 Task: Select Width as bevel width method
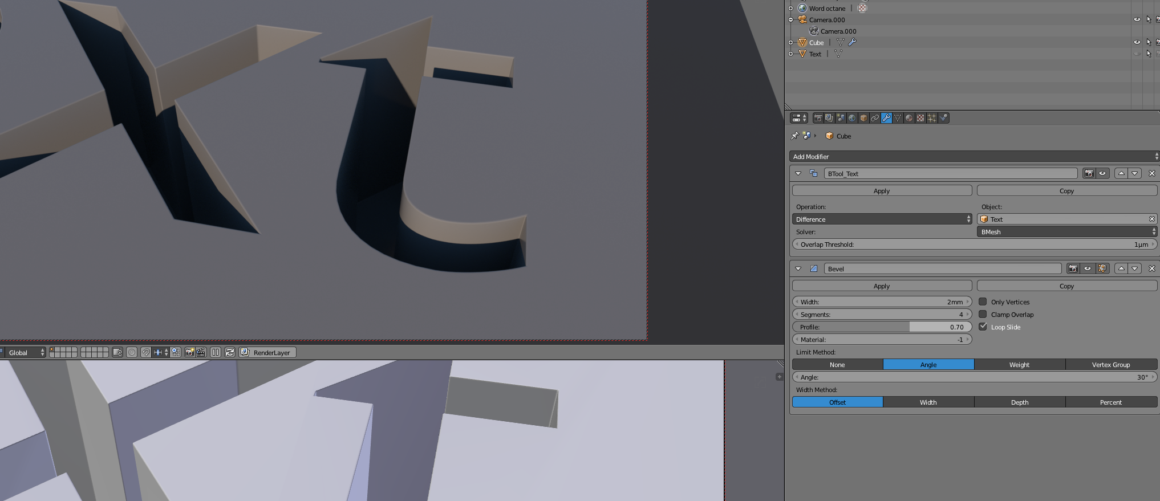click(928, 402)
